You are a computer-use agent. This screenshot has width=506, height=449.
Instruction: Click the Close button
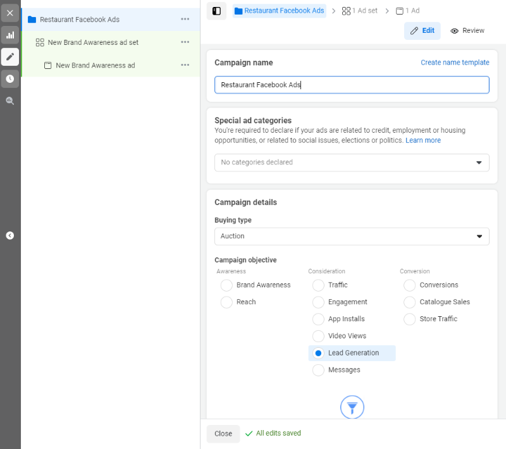223,434
